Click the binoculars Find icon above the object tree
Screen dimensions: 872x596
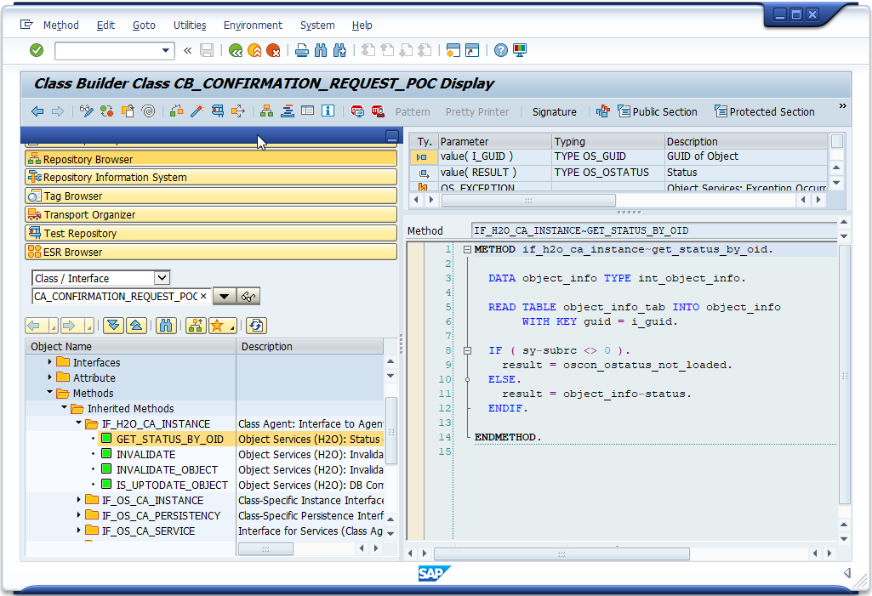tap(166, 326)
